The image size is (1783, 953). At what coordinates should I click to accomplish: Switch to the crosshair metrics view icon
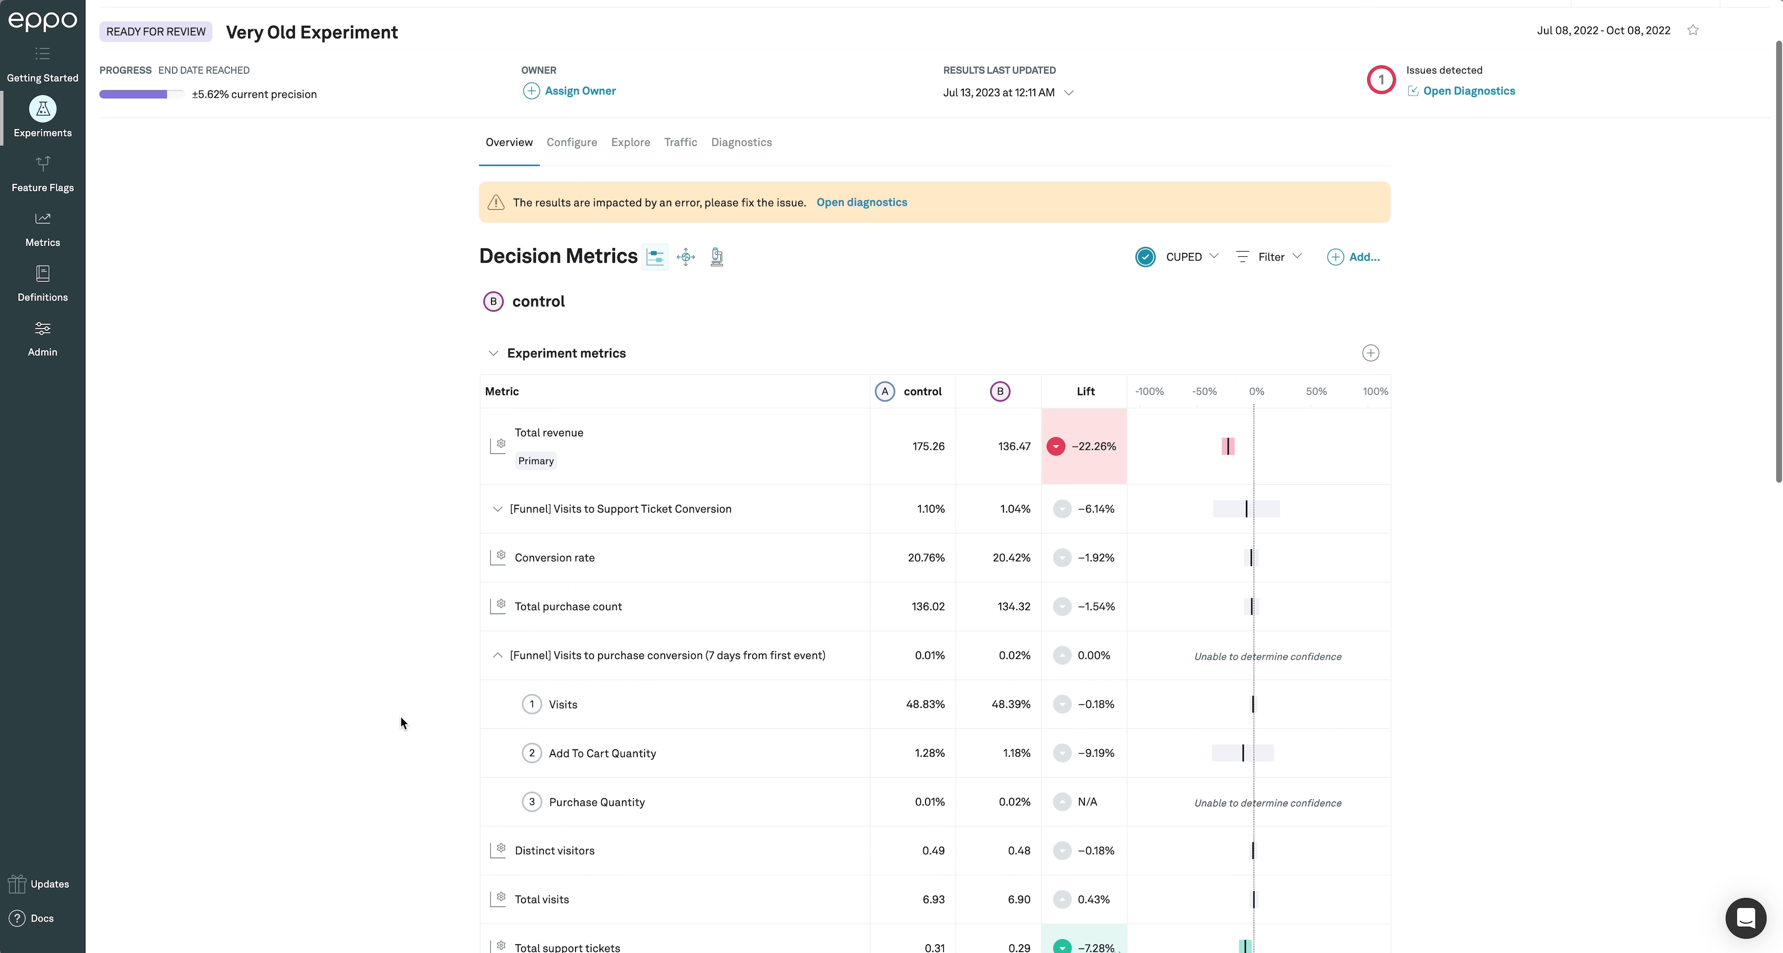(685, 258)
